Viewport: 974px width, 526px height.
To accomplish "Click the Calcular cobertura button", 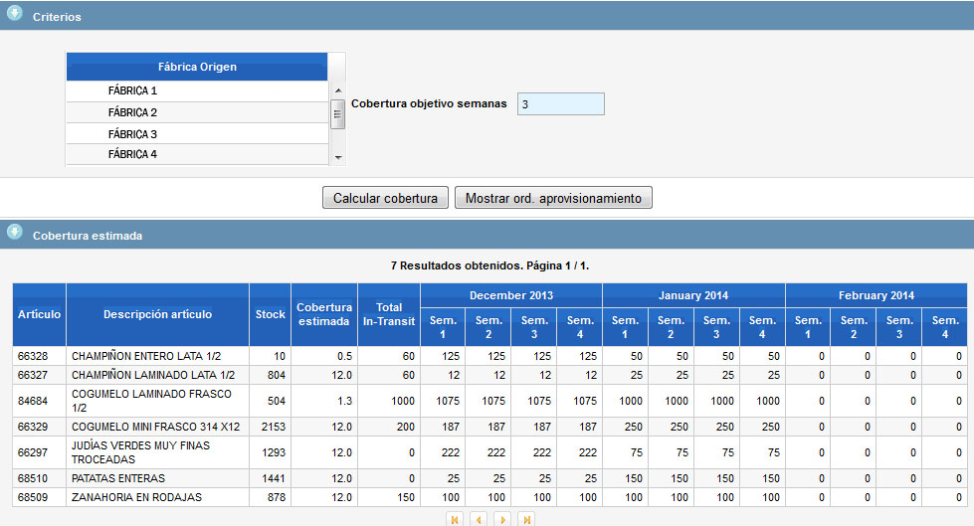I will [385, 198].
